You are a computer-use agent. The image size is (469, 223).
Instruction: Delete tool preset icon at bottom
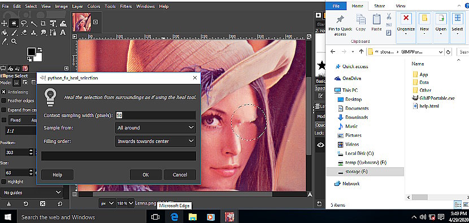43,204
